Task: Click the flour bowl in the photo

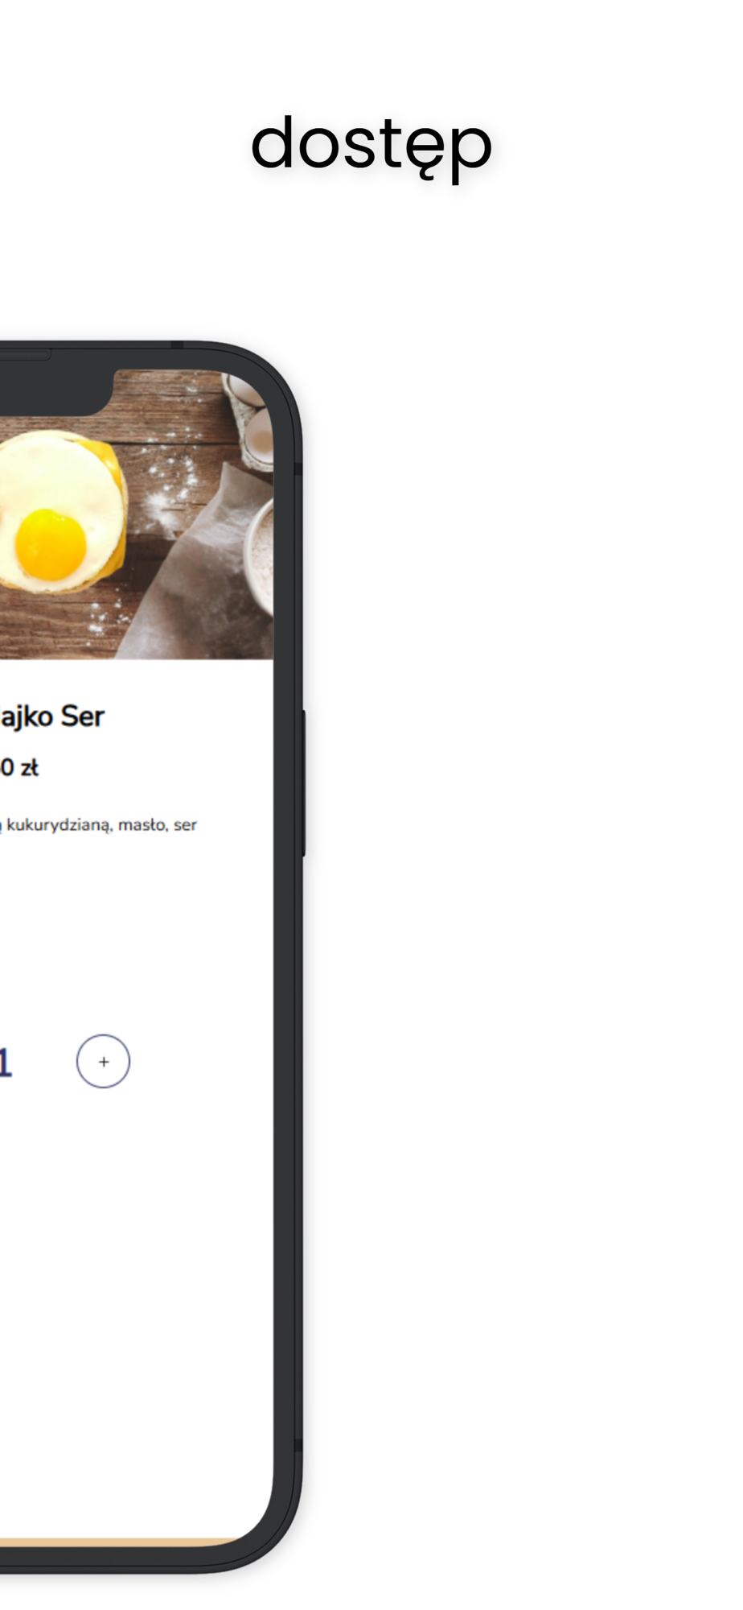Action: (x=259, y=555)
